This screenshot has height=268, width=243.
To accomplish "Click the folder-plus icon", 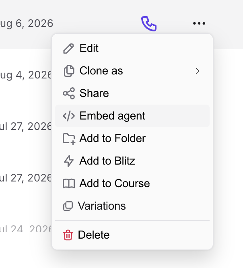I will point(69,138).
